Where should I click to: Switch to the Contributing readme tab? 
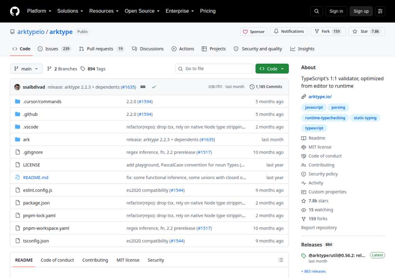(95, 260)
